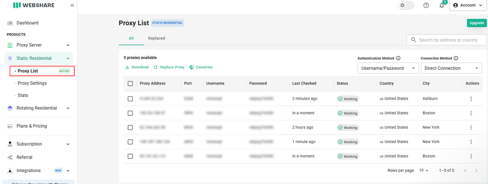Switch to the All tab
Image resolution: width=488 pixels, height=184 pixels.
pos(131,38)
